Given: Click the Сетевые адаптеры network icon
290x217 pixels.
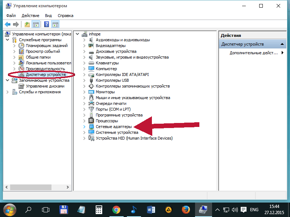Looking at the screenshot, I should click(x=91, y=127).
